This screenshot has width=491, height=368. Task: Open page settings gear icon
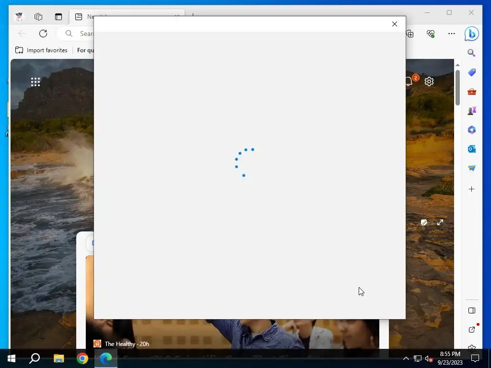coord(429,81)
